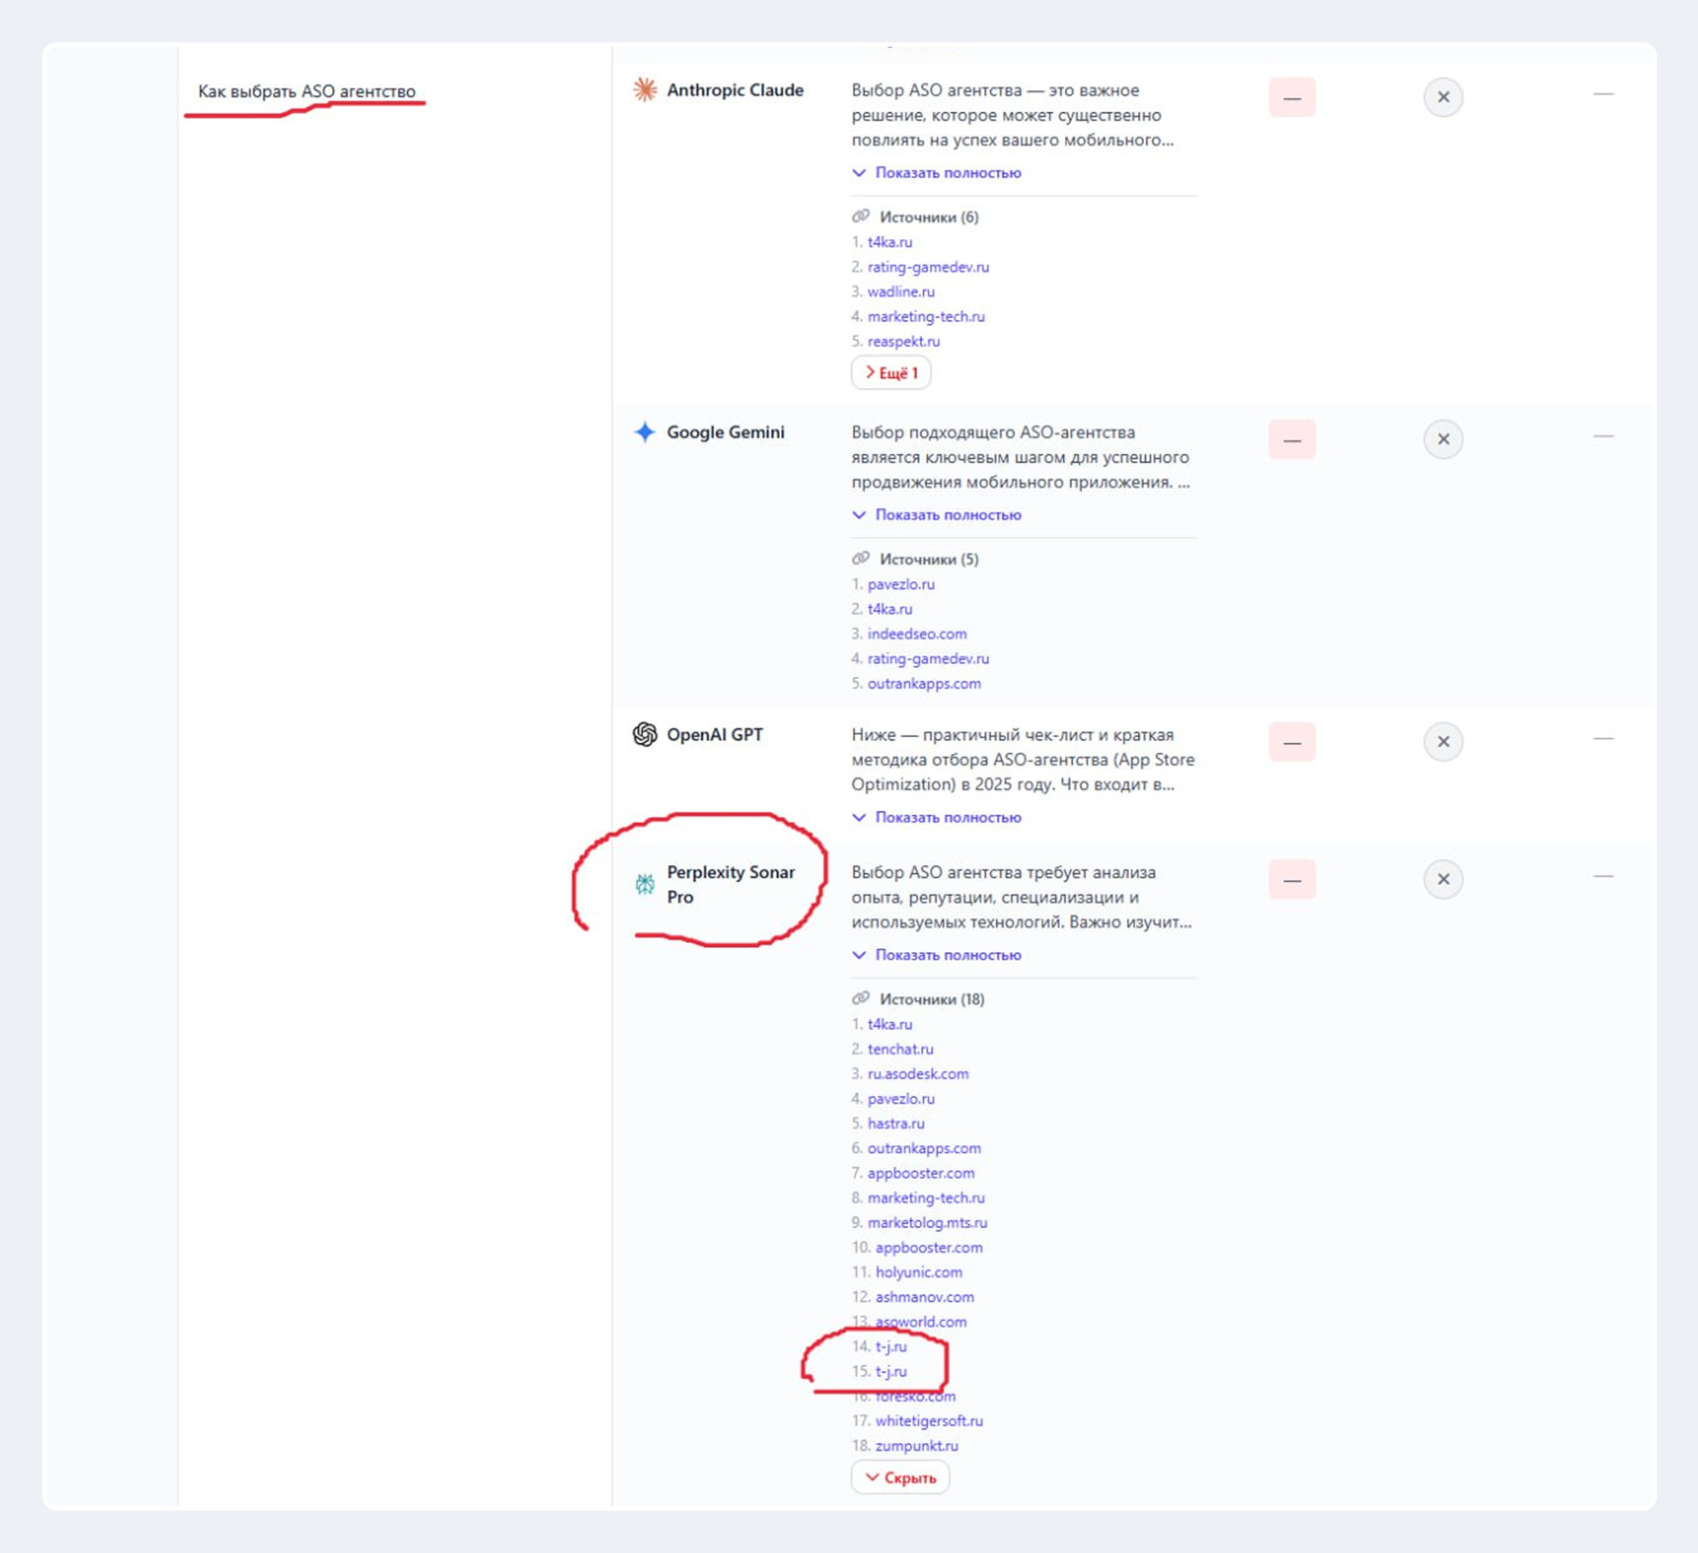Click the Google Gemini star icon
Image resolution: width=1698 pixels, height=1553 pixels.
pyautogui.click(x=645, y=432)
